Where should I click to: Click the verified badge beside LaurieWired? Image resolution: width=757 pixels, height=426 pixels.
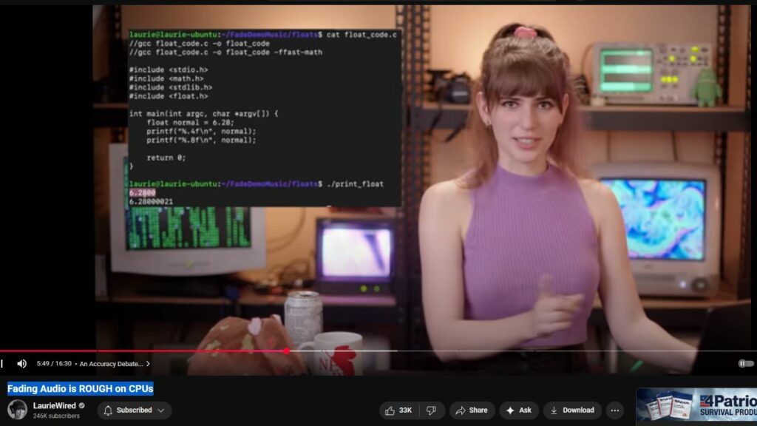tap(82, 406)
